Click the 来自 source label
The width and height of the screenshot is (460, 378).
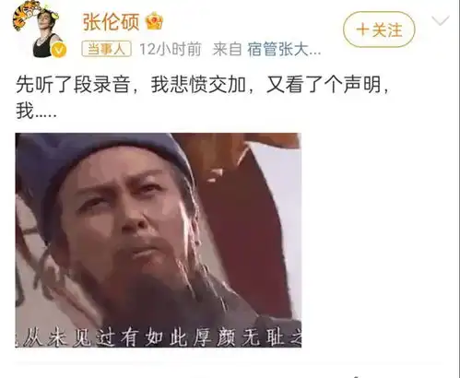point(228,49)
